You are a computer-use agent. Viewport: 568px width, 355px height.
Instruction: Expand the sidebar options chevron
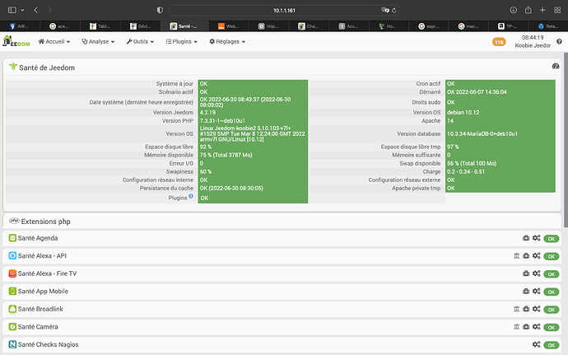point(22,10)
